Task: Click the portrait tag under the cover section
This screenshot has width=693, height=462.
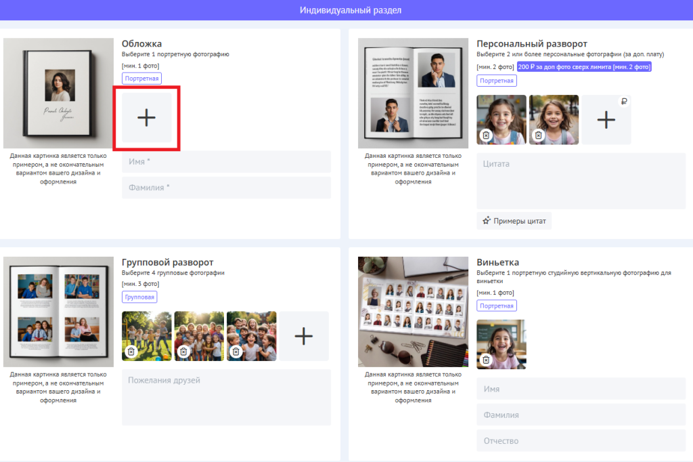Action: 142,79
